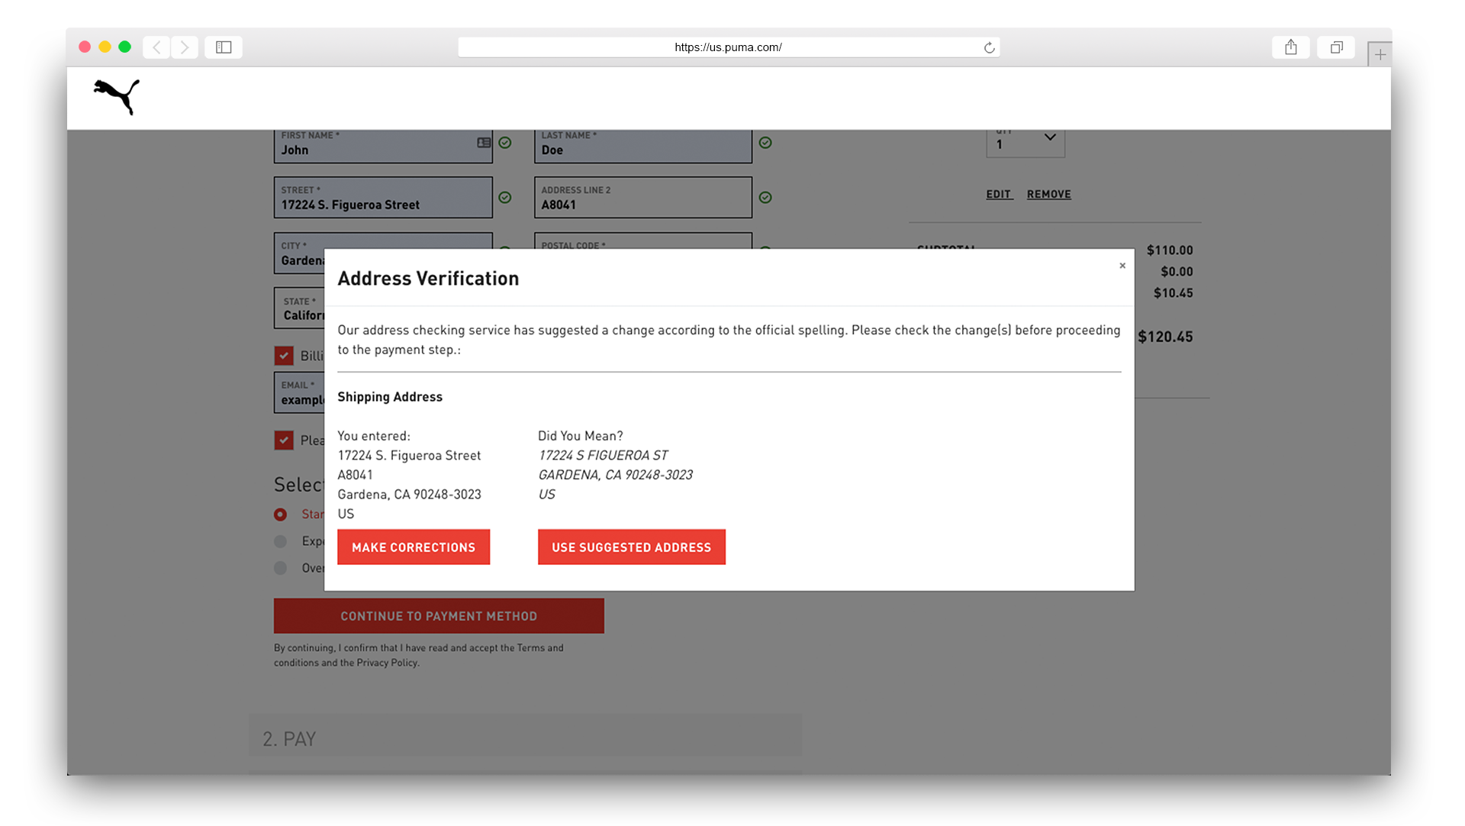Click the browser forward arrow
Viewport: 1465px width, 826px height.
(185, 47)
